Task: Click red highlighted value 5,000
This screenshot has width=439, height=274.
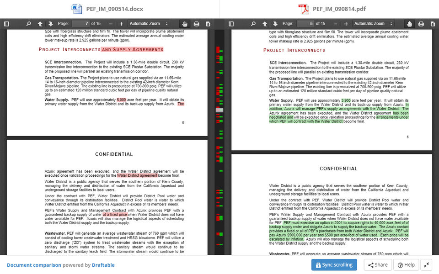Action: (x=122, y=100)
